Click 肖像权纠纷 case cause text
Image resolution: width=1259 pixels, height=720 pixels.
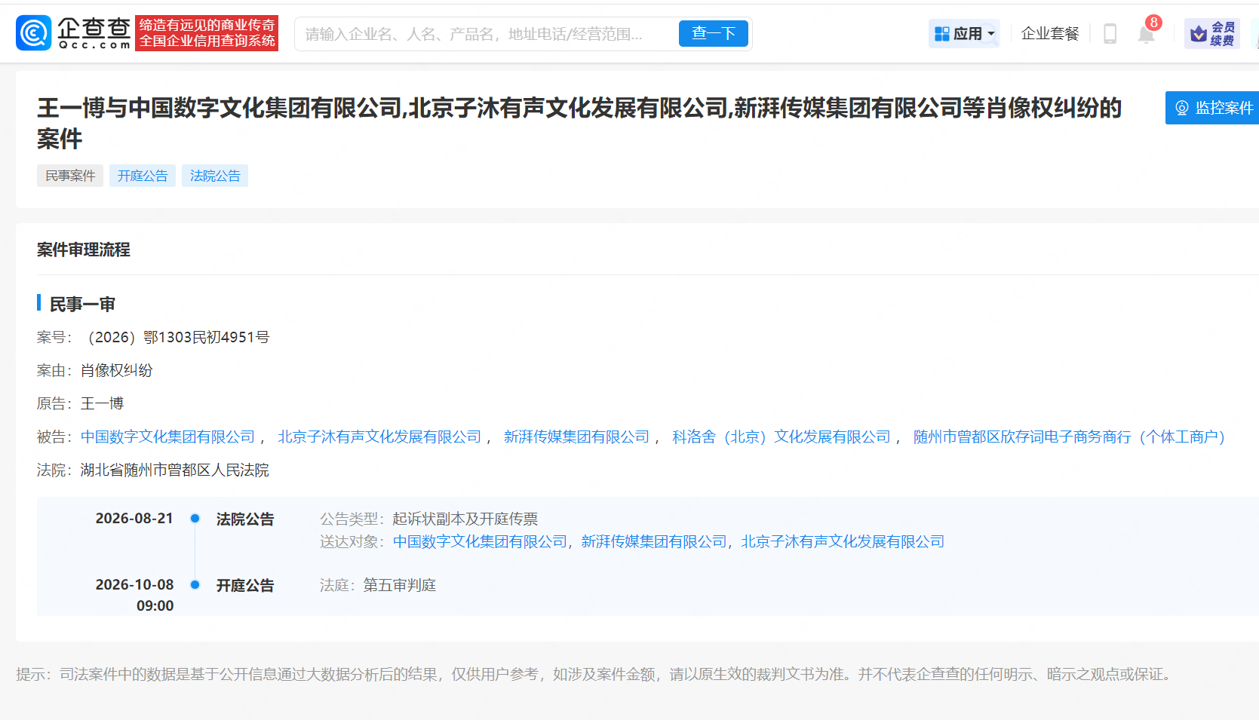pyautogui.click(x=117, y=370)
